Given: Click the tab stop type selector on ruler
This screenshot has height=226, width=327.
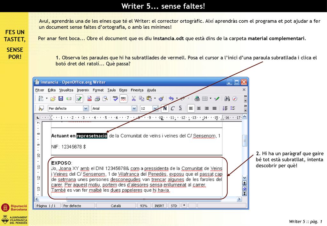Looking at the screenshot, I should coord(38,118).
